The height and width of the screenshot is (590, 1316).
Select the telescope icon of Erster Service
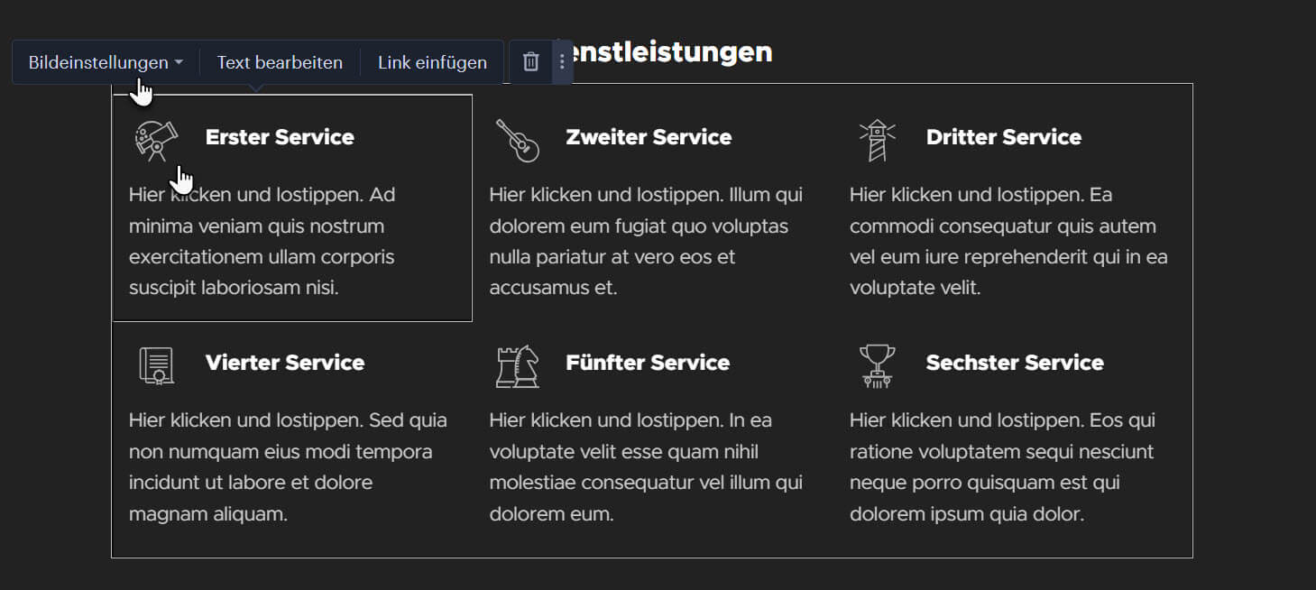(156, 140)
